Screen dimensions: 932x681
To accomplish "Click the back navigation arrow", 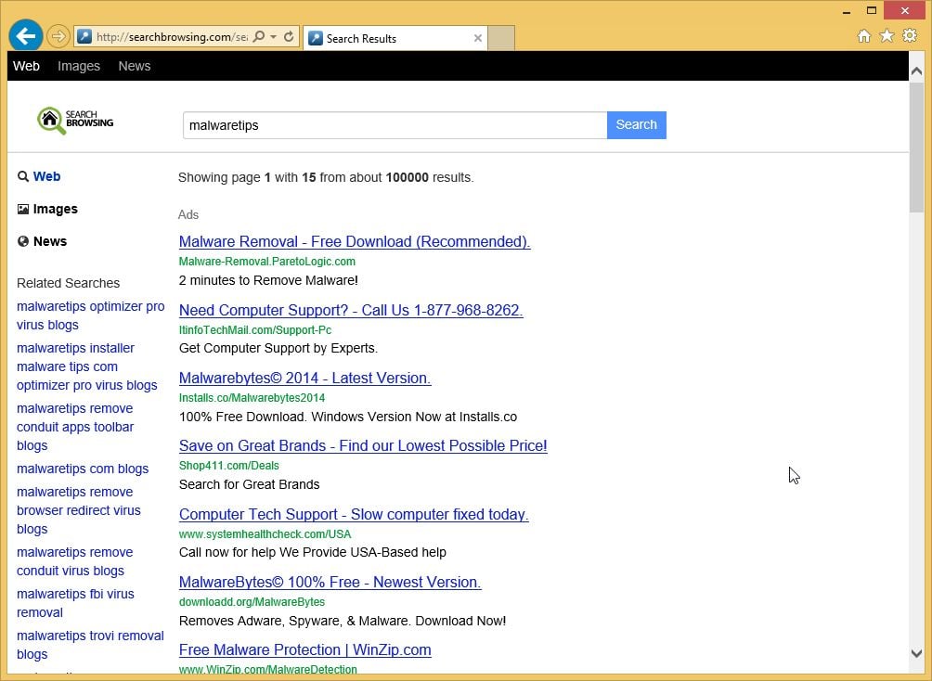I will click(x=25, y=35).
